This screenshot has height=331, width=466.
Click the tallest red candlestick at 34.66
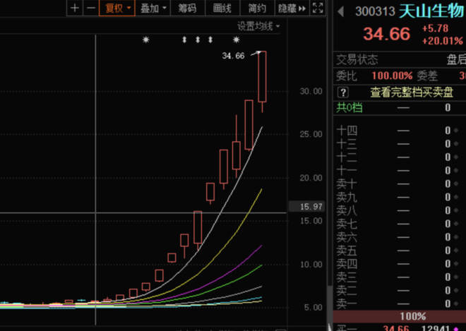tap(262, 76)
